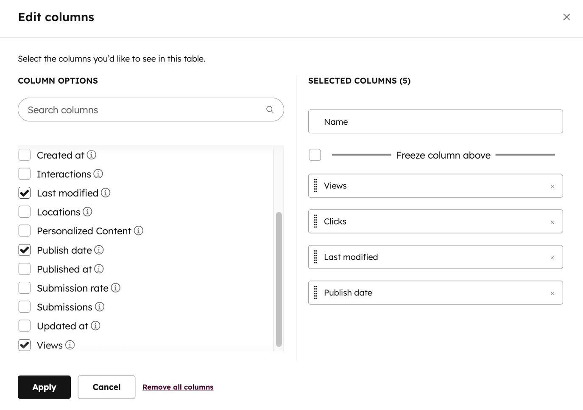Click the info icon next to Submissions
The height and width of the screenshot is (410, 583).
click(x=99, y=306)
